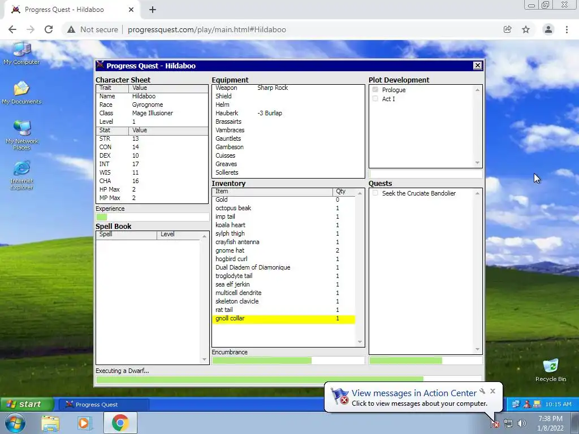This screenshot has height=434, width=579.
Task: Click the Show desktop strip
Action: pyautogui.click(x=576, y=423)
